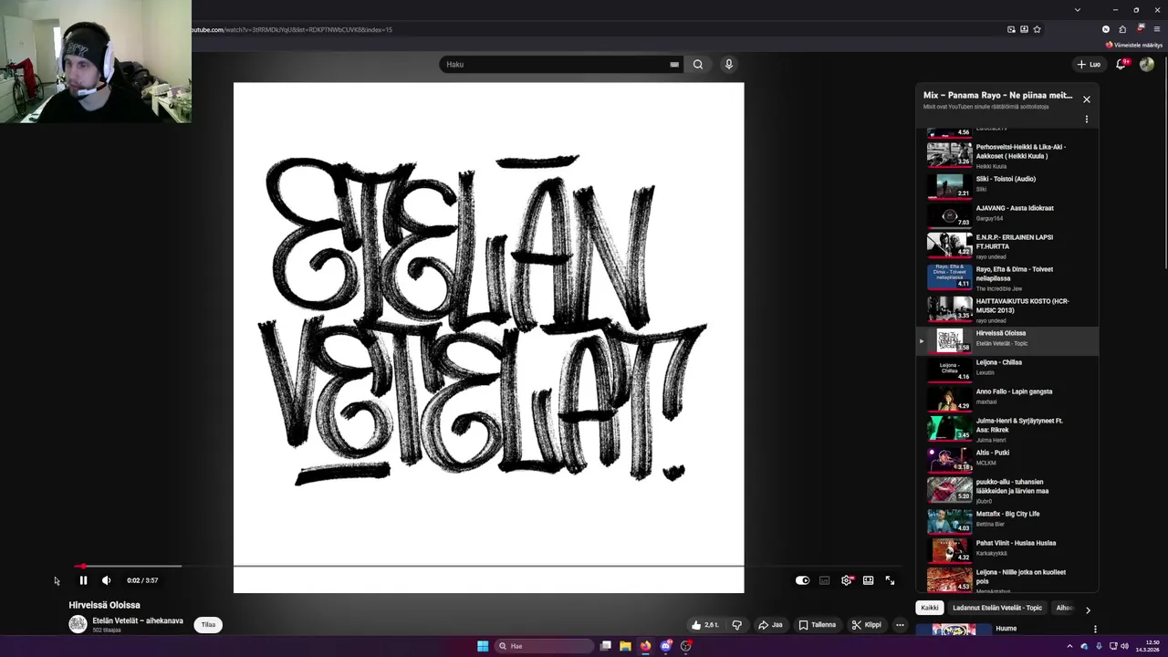Select the Kaikki filter chip

[x=930, y=608]
